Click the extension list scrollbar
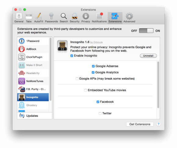177x148 pixels. coord(50,69)
